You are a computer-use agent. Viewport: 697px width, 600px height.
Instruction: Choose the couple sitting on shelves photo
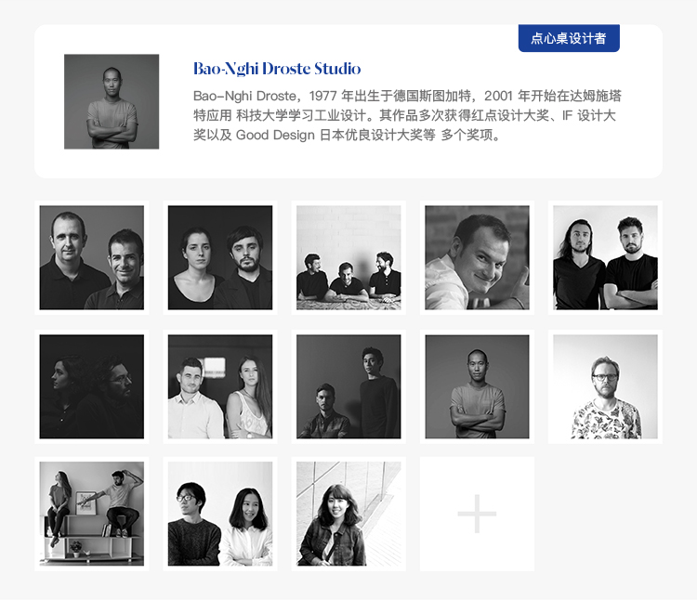(x=92, y=514)
